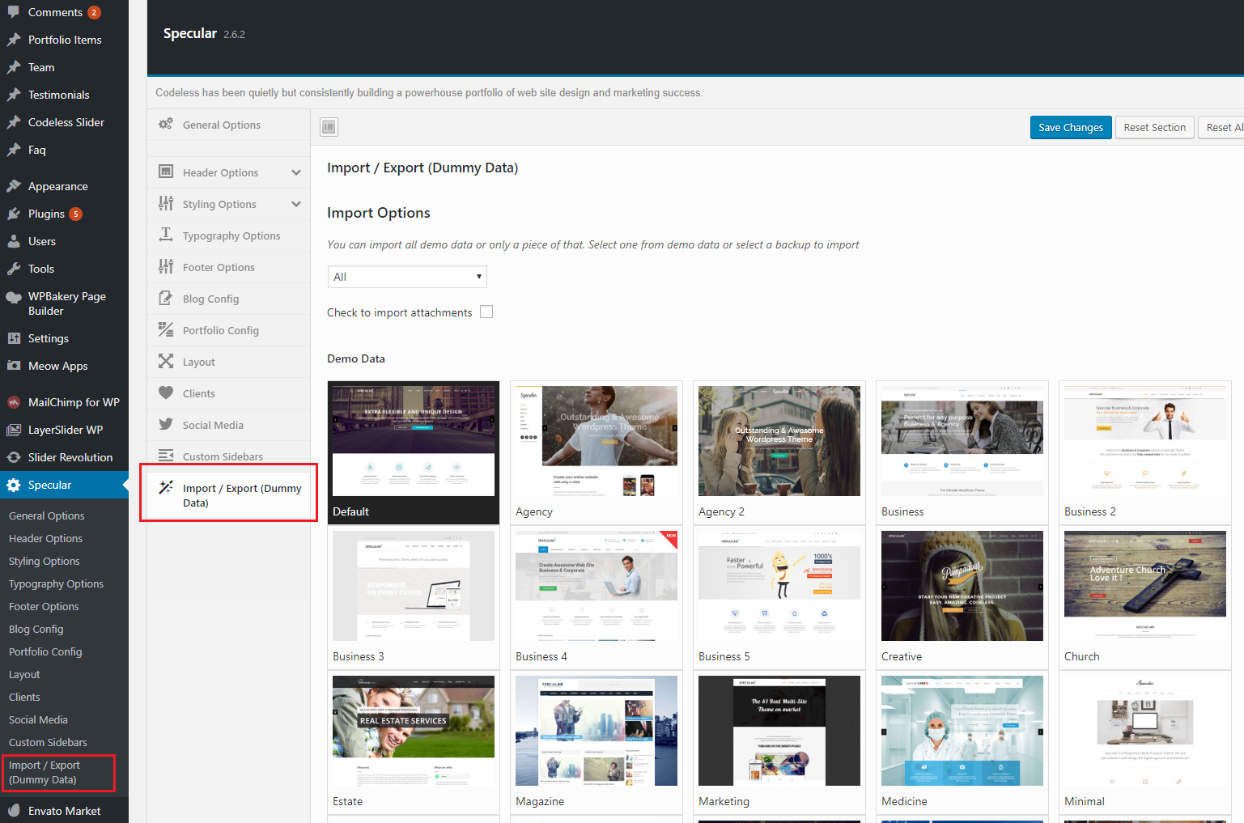Click the Envato Market leaf icon
Screen dimensions: 1244x823
click(x=14, y=810)
